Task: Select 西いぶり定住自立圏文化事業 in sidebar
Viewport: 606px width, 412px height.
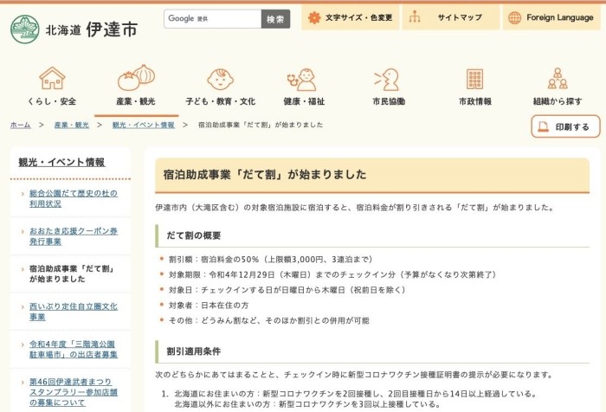Action: coord(73,312)
